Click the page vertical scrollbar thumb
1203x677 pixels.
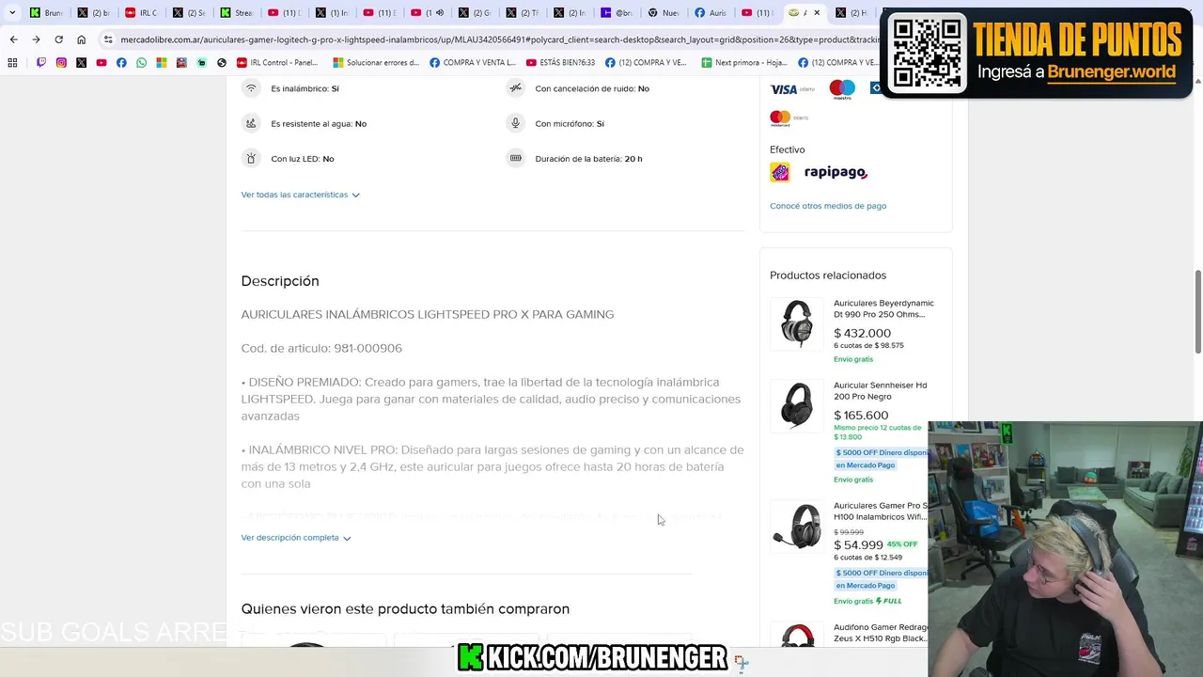click(1197, 312)
